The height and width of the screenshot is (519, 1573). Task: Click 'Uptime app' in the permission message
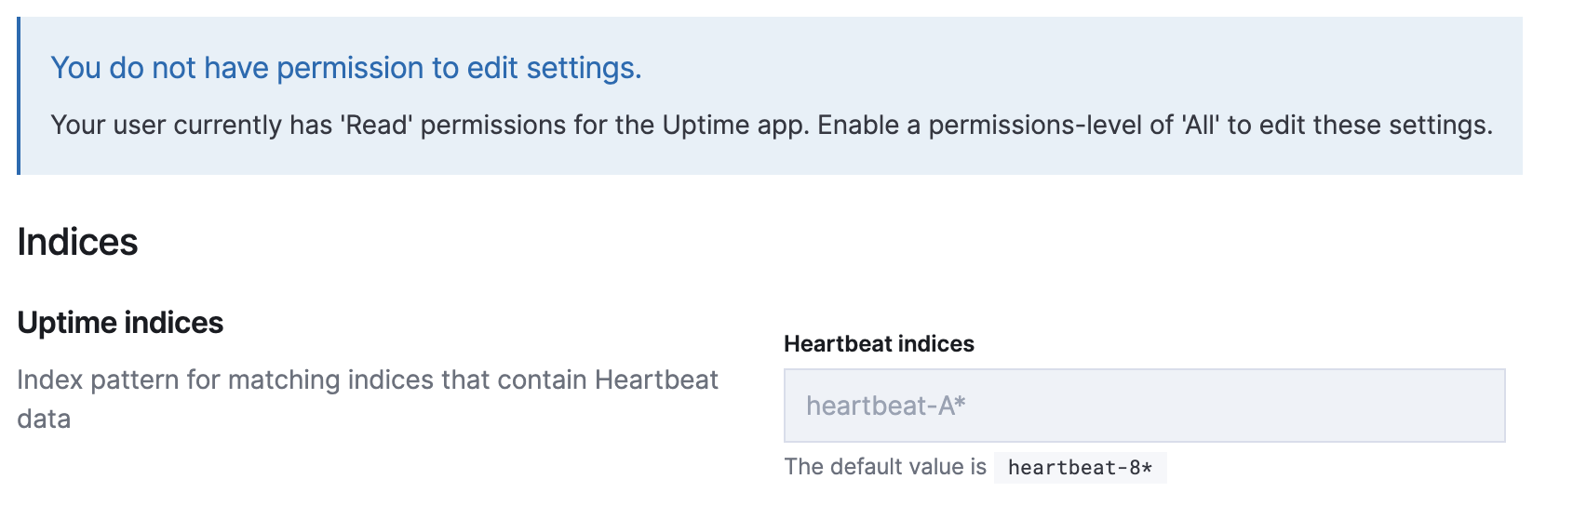point(734,126)
